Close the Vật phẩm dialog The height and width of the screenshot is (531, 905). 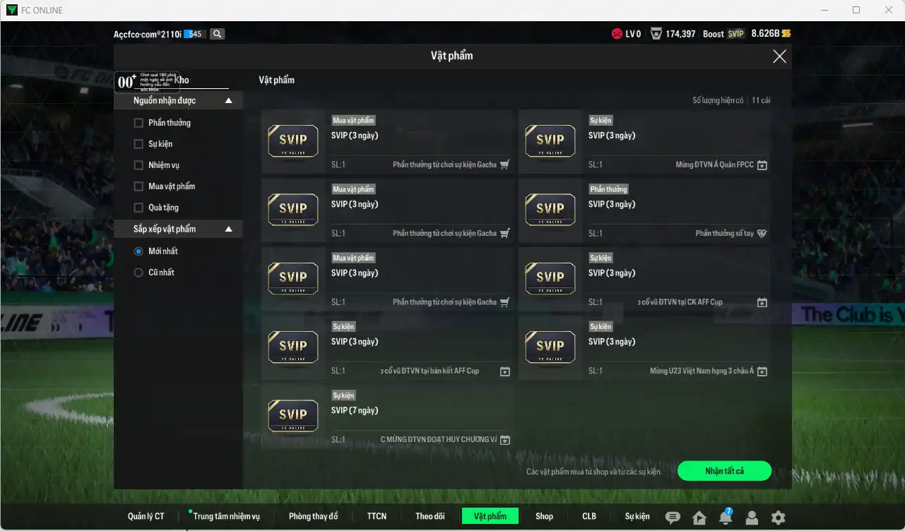click(x=779, y=56)
